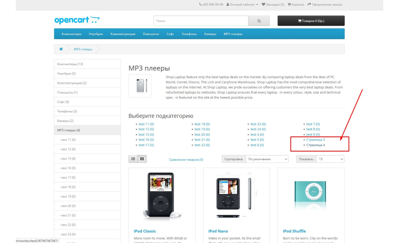Select Телефоны (3) in the sidebar

click(x=87, y=111)
